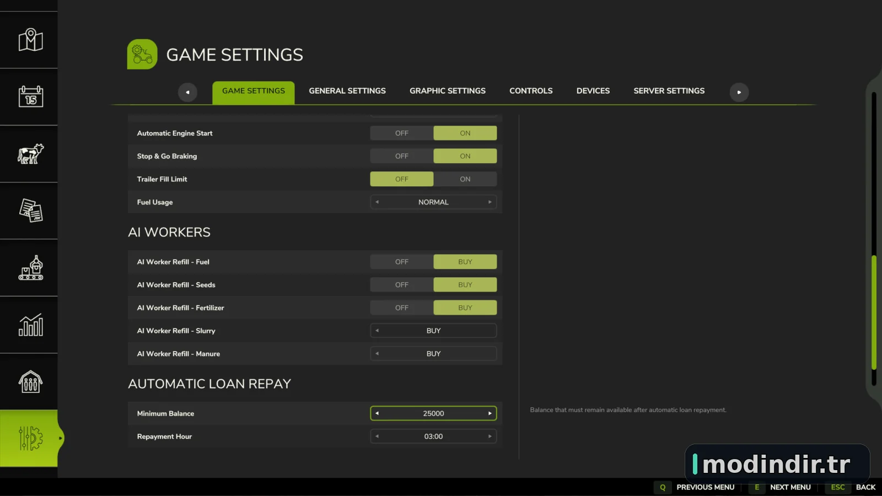This screenshot has width=882, height=496.
Task: Set AI Worker Refill Fuel to Buy
Action: coord(465,262)
